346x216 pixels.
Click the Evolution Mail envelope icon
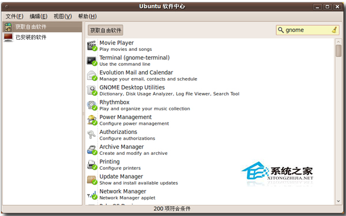(92, 76)
